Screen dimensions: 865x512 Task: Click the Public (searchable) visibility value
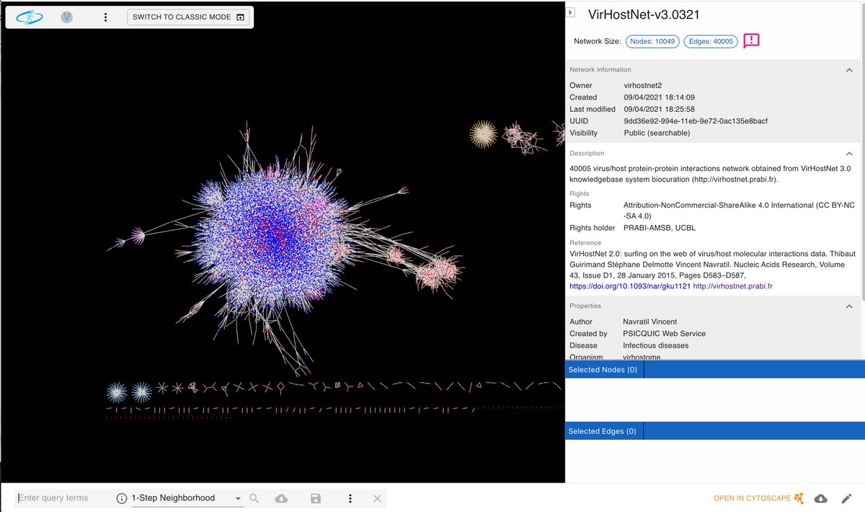tap(657, 133)
